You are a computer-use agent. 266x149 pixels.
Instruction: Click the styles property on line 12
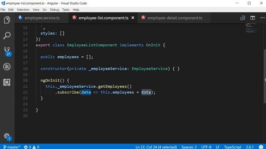pyautogui.click(x=47, y=33)
